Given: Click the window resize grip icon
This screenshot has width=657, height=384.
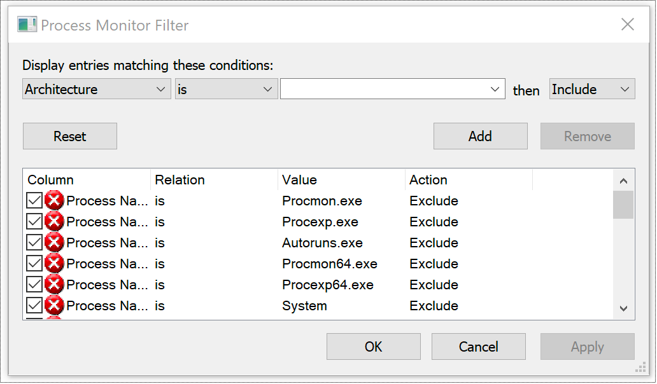Looking at the screenshot, I should click(x=640, y=367).
